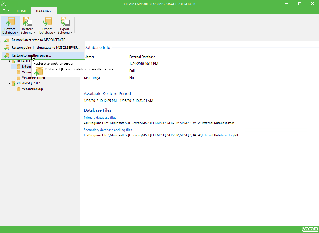Open the Restore Schema dropdown arrow
The height and width of the screenshot is (233, 319).
pos(34,33)
